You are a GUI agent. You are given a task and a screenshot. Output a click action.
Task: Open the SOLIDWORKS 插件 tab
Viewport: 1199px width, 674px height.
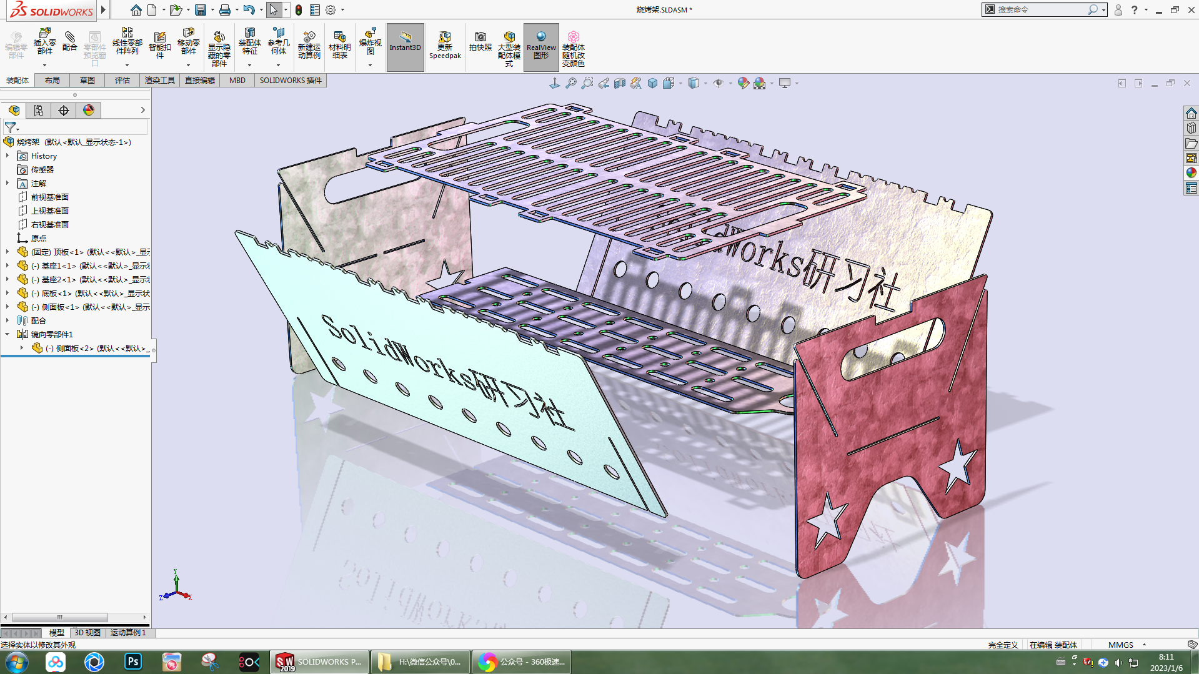pos(291,80)
